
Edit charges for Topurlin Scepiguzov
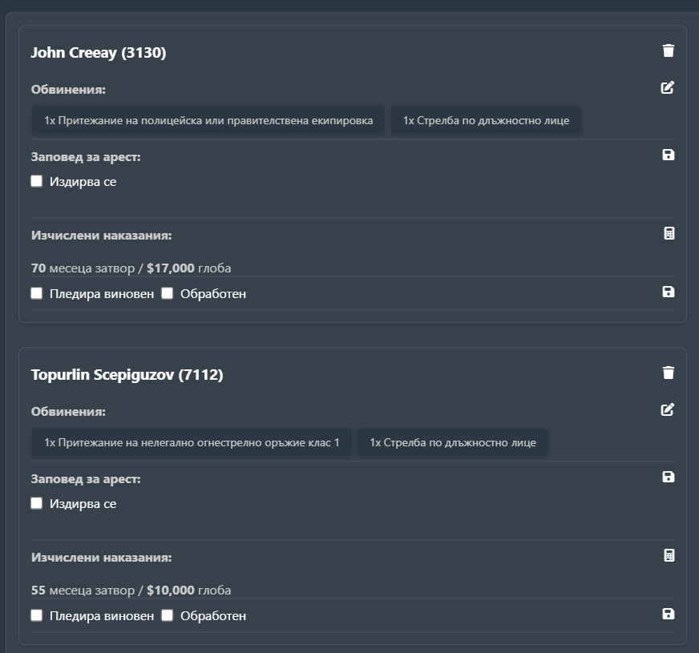668,409
